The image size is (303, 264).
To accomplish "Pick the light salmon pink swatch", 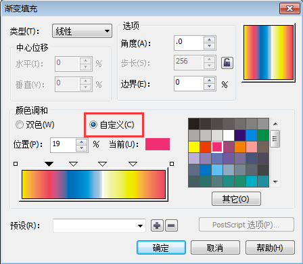I will [x=252, y=147].
